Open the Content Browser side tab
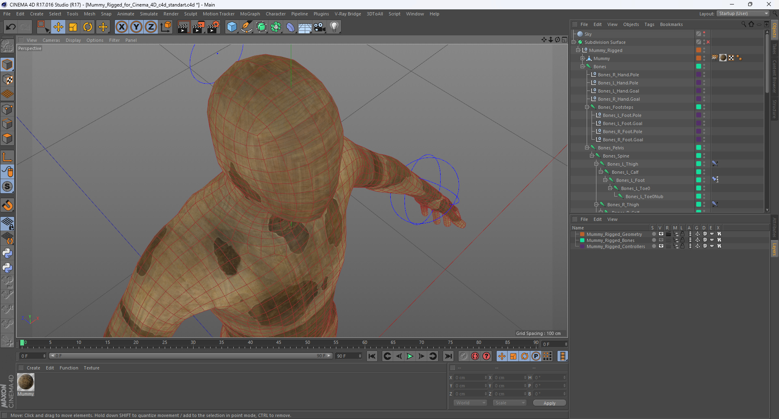 tap(775, 76)
